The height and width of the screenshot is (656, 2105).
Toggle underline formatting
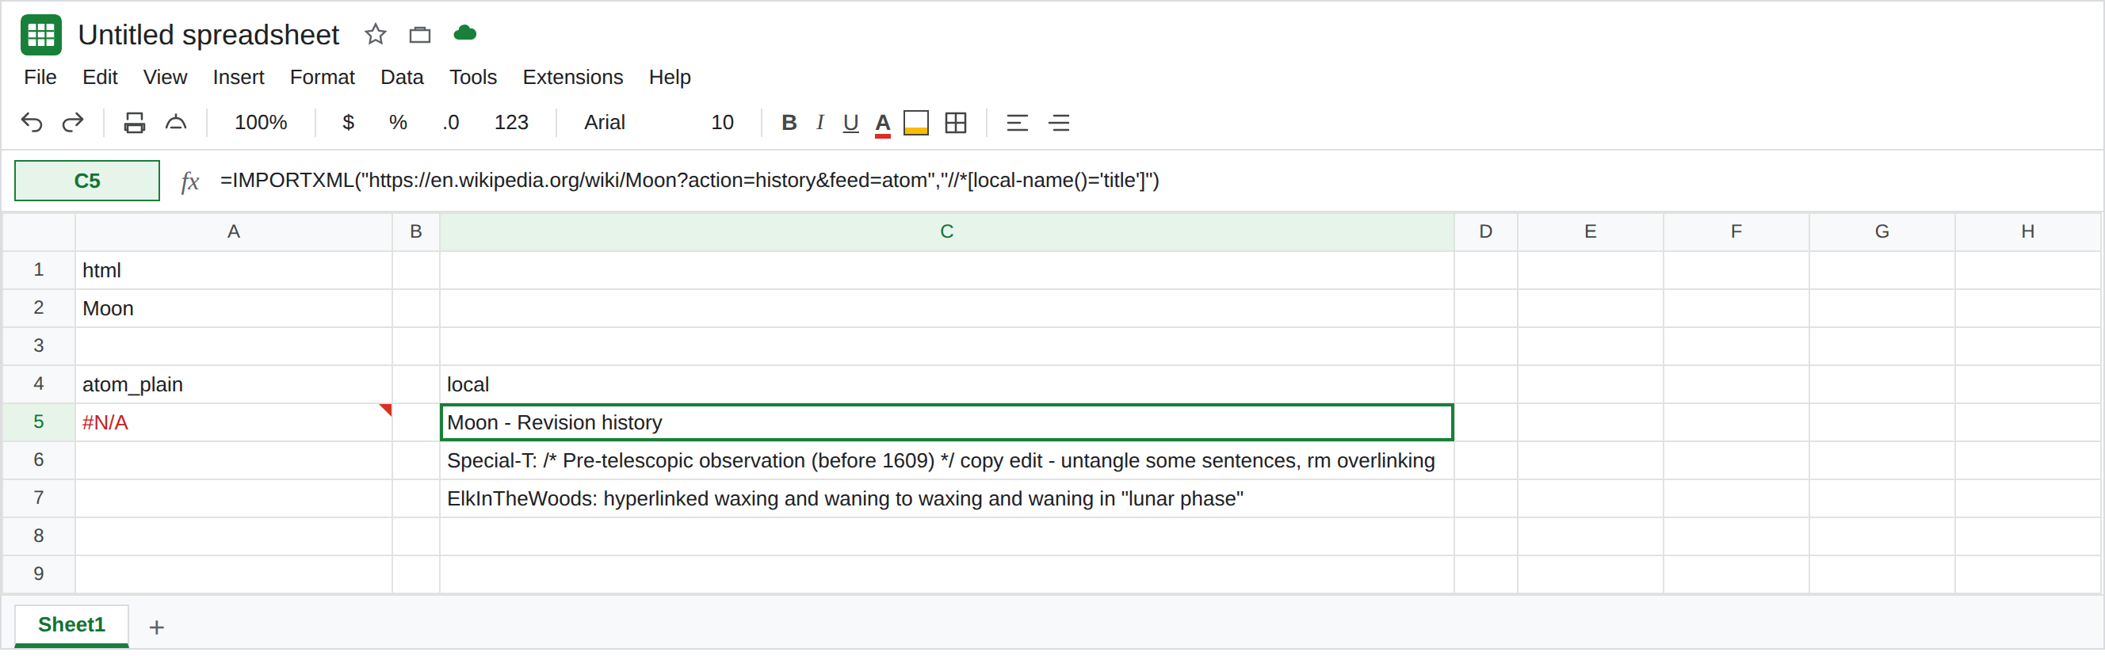(850, 123)
